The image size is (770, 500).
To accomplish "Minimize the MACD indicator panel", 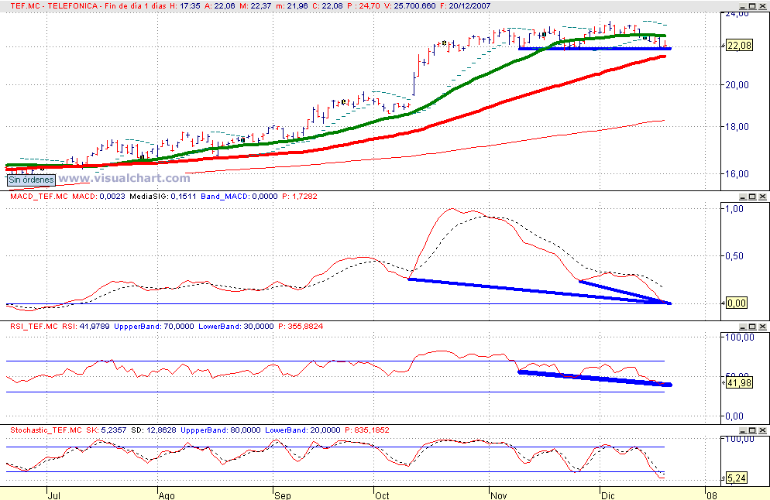I will (x=742, y=197).
